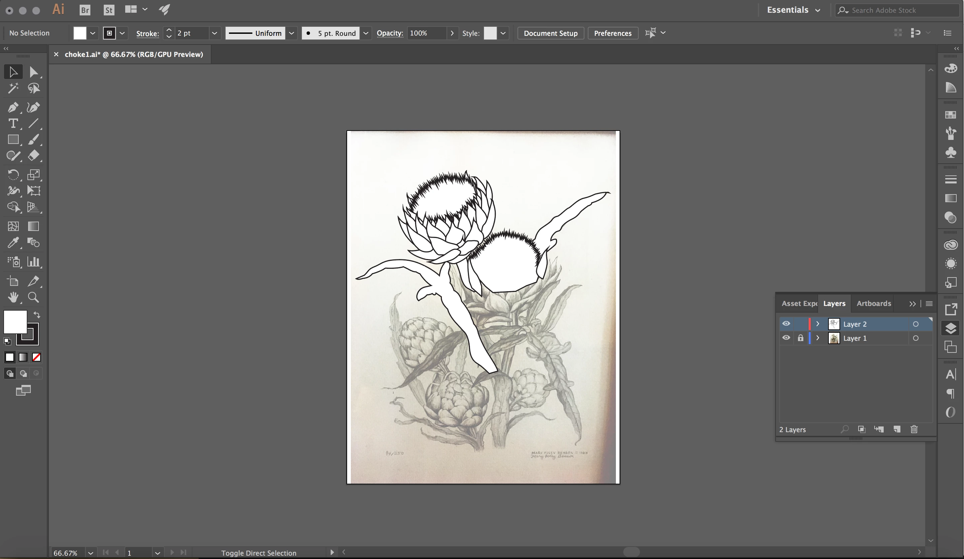
Task: Open stroke weight dropdown arrow
Action: [x=215, y=33]
